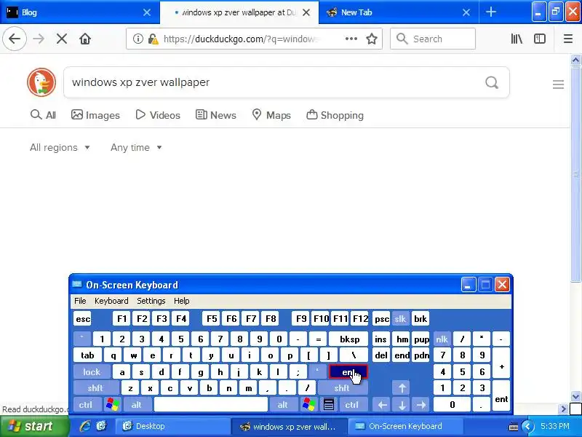Open the Firefox hamburger menu
This screenshot has height=437, width=582.
pyautogui.click(x=568, y=39)
